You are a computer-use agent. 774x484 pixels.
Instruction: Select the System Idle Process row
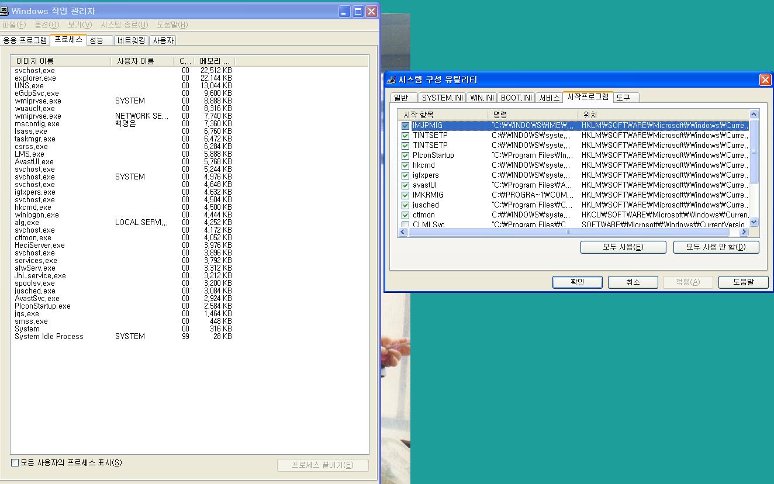(x=123, y=337)
